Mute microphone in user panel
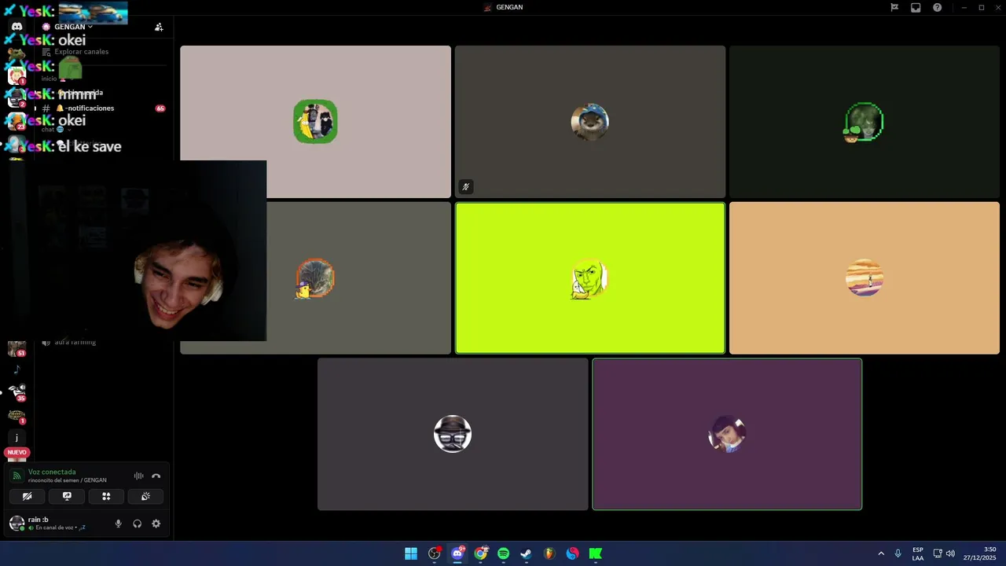1006x566 pixels. click(119, 524)
